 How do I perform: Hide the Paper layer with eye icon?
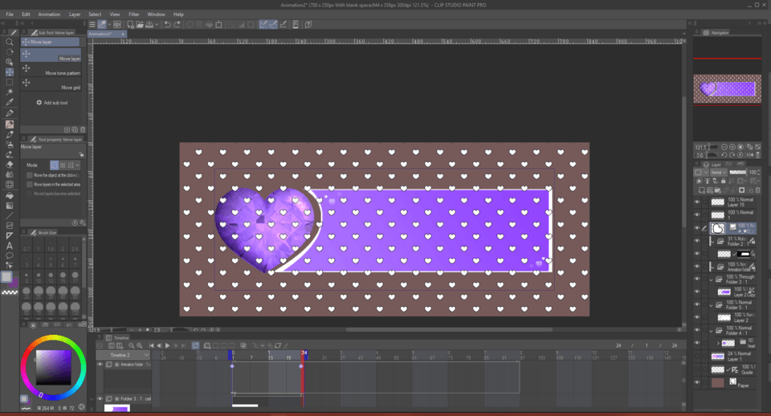point(697,382)
